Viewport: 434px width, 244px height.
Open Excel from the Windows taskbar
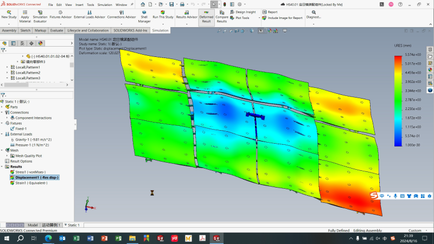pyautogui.click(x=75, y=238)
